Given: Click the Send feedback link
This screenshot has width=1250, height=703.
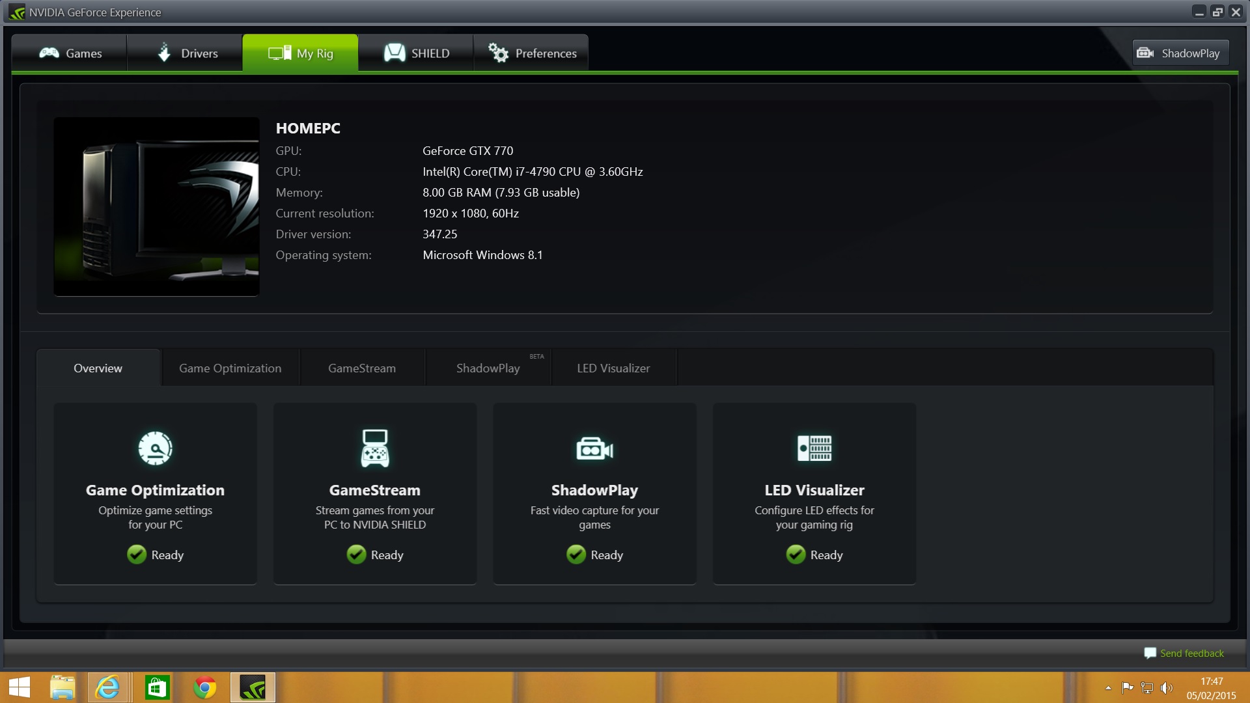Looking at the screenshot, I should click(1191, 653).
